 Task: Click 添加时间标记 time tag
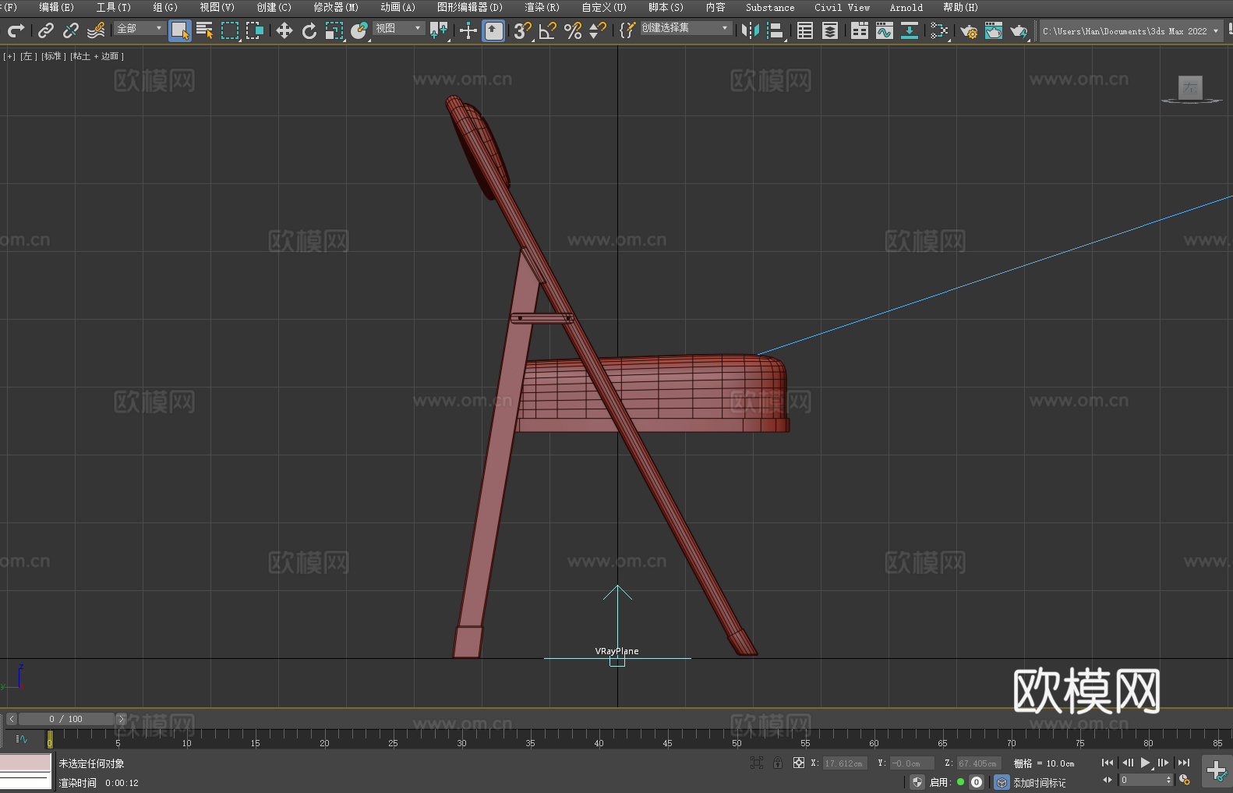[x=1039, y=782]
